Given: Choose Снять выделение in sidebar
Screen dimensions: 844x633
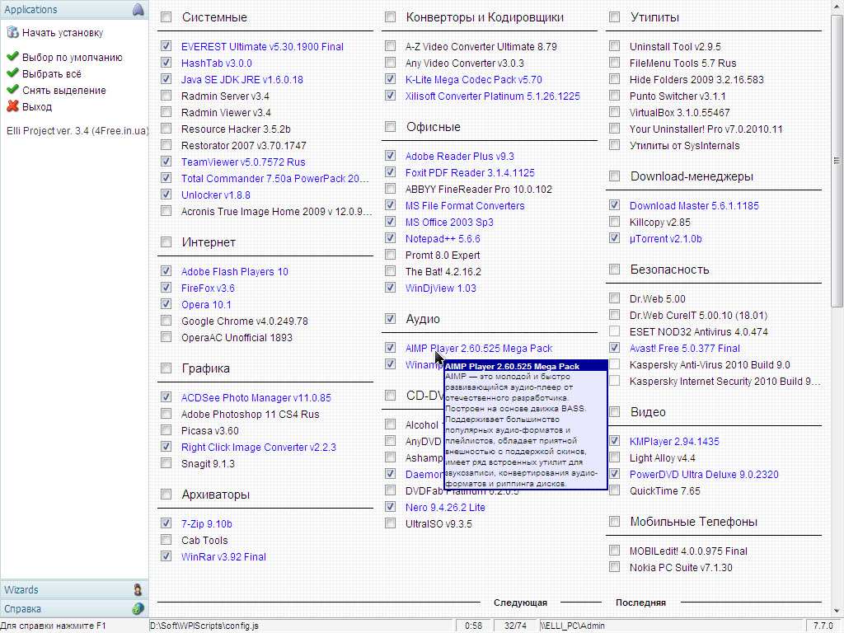Looking at the screenshot, I should click(64, 91).
